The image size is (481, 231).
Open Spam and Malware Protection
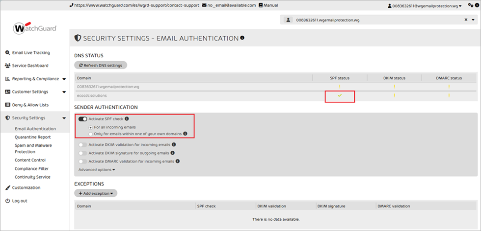click(x=33, y=149)
